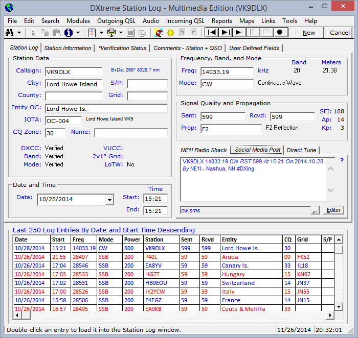Open User Defined Fields tab
This screenshot has height=338, width=358.
tap(254, 48)
